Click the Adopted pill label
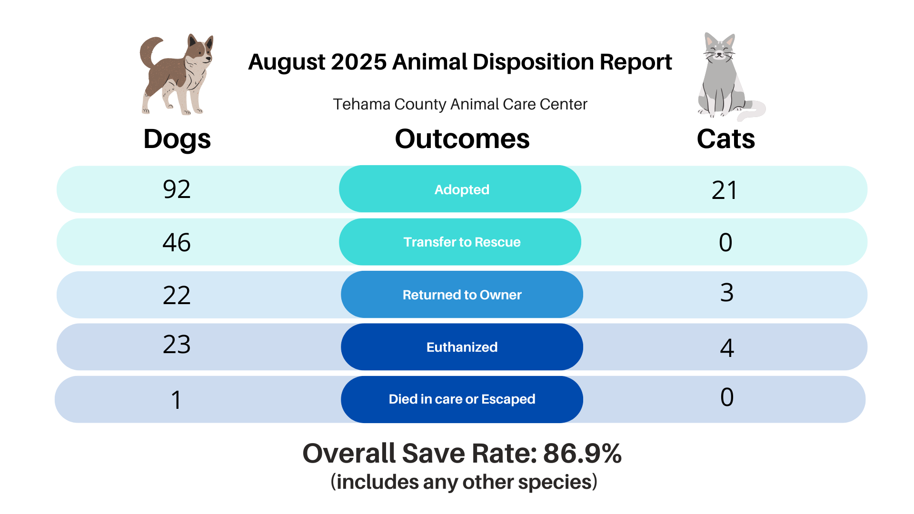Viewport: 914px width, 514px height. (x=461, y=189)
